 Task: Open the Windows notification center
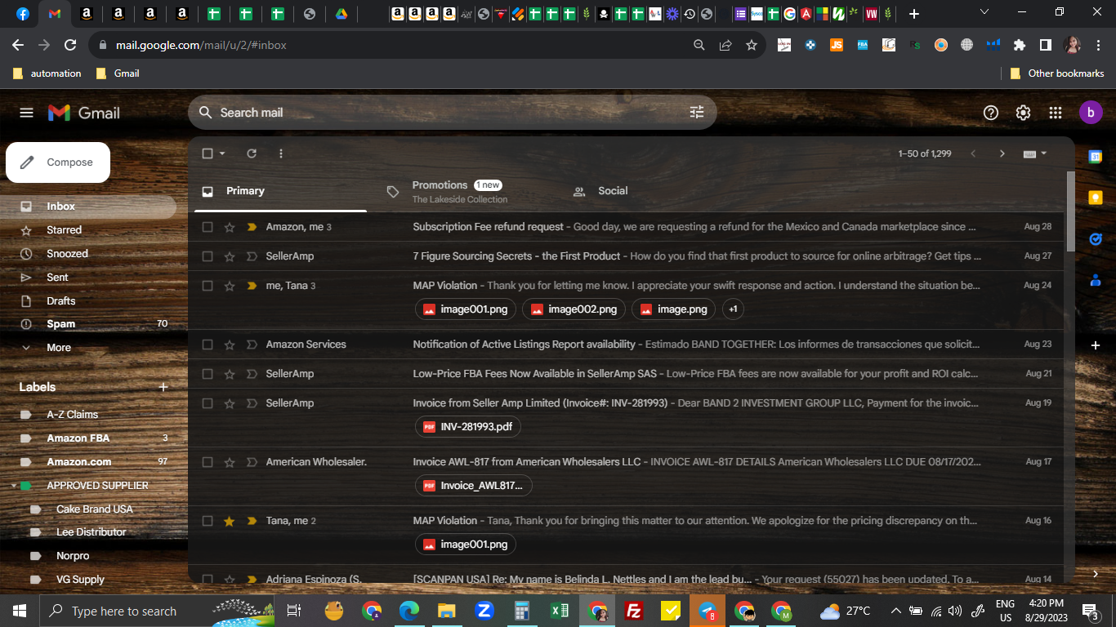(1090, 611)
